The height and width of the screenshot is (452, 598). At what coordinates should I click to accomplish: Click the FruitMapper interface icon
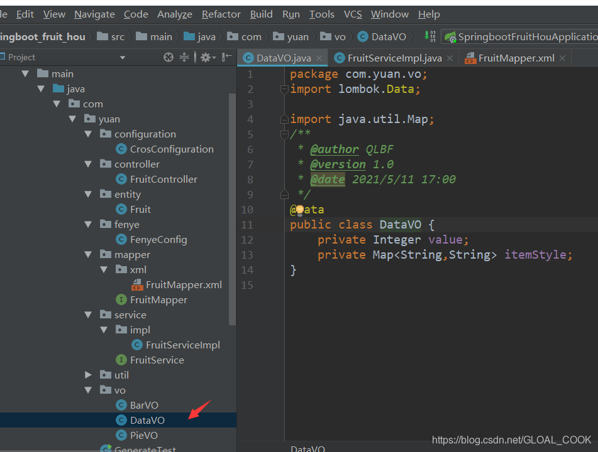(x=121, y=299)
